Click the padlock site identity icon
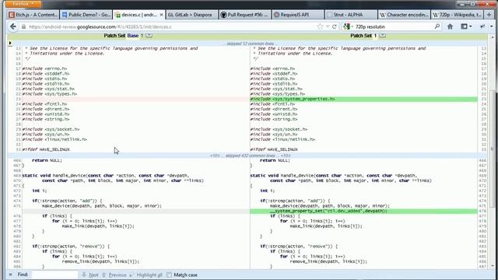Viewport: 498px width, 280px height. (x=23, y=27)
